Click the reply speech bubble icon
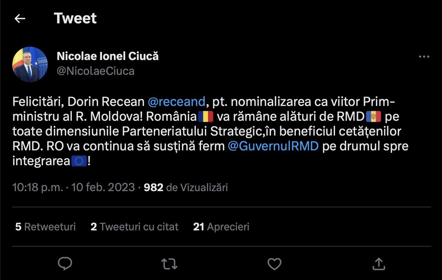The width and height of the screenshot is (442, 280). [x=65, y=264]
